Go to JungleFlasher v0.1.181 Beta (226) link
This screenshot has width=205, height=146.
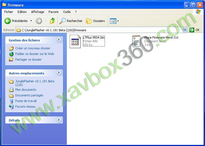pos(35,83)
